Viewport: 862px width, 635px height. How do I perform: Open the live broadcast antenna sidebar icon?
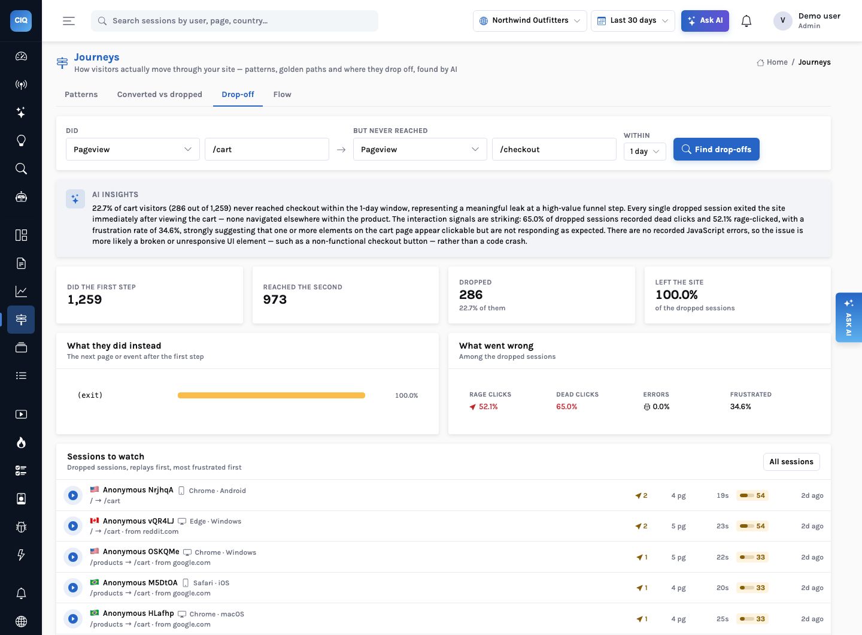coord(21,84)
